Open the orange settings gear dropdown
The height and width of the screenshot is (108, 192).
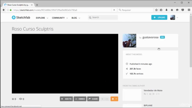[x=114, y=99]
